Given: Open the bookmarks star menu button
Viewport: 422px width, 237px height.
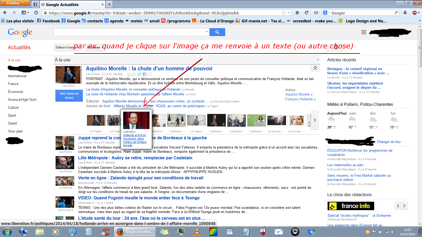Looking at the screenshot, I should point(25,13).
